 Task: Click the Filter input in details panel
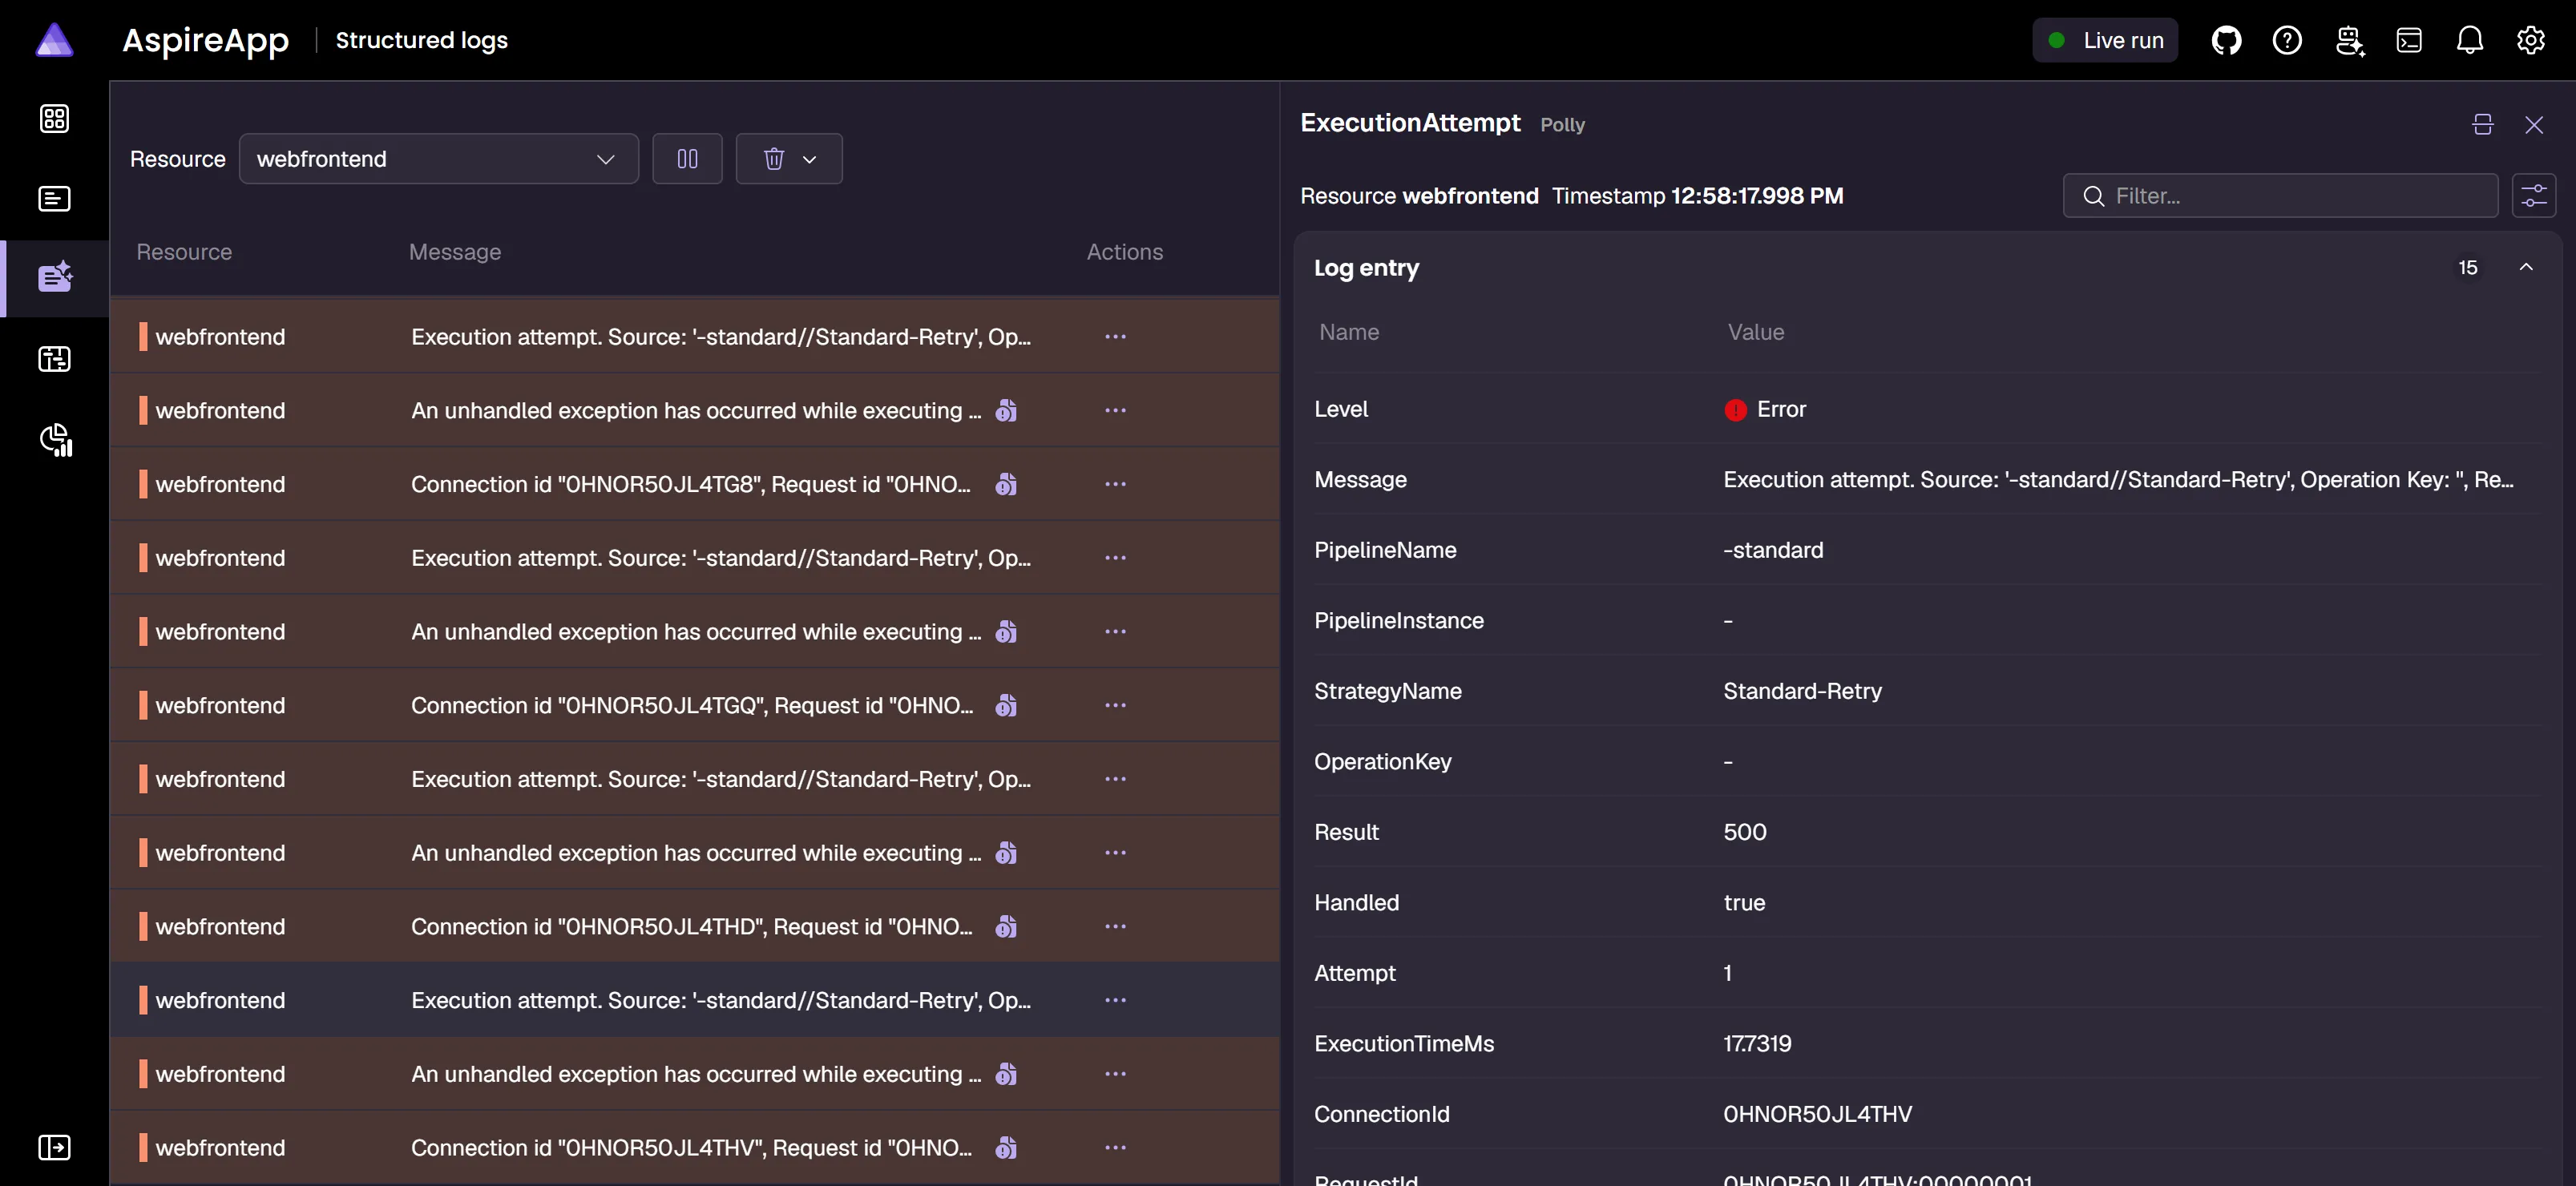point(2280,196)
